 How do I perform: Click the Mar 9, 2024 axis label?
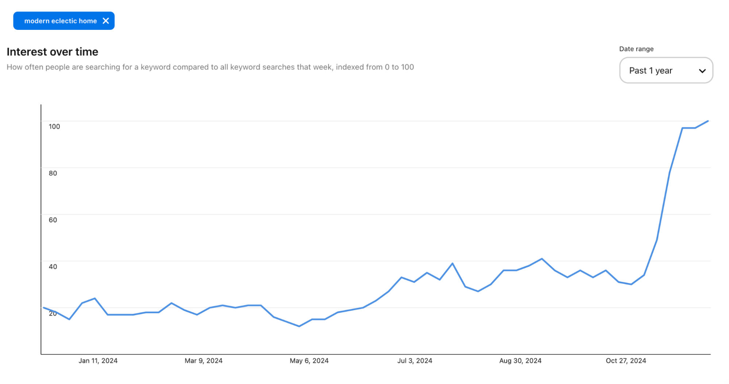click(203, 361)
